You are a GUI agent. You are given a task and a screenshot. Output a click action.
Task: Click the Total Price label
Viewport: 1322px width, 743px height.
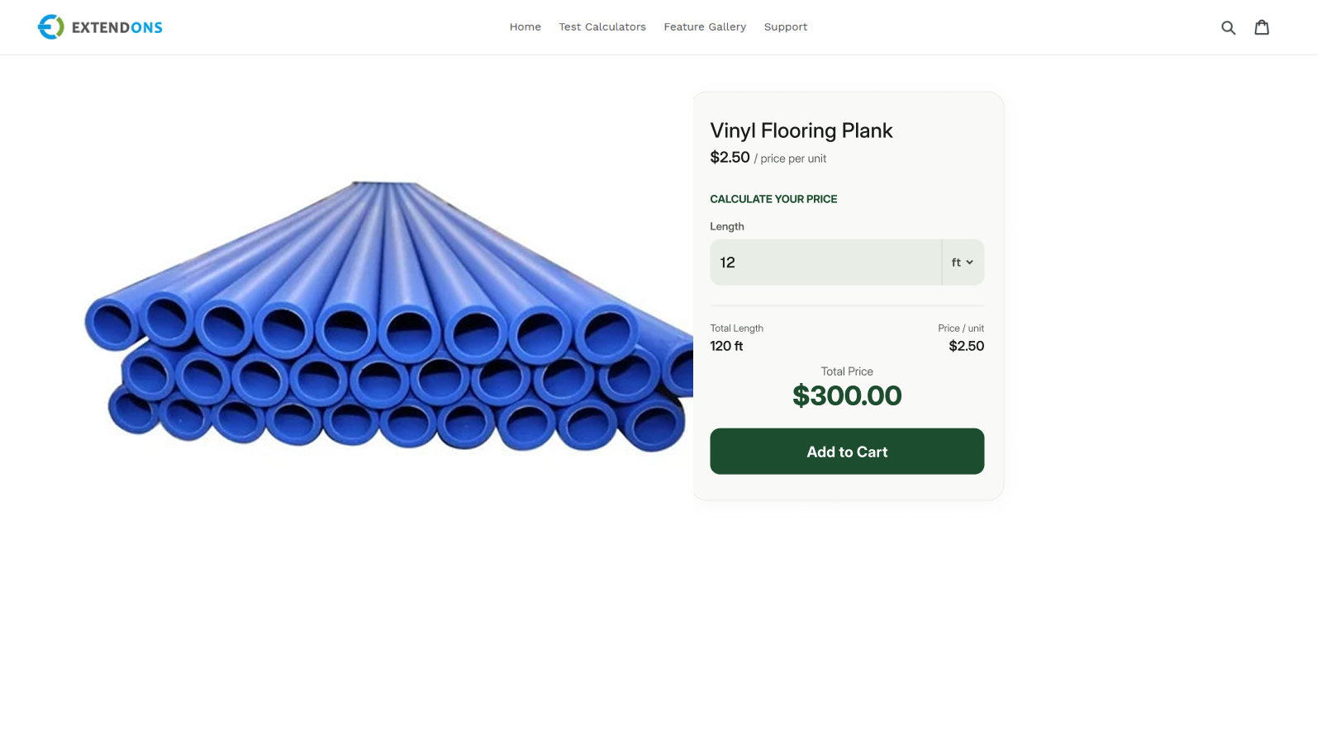coord(847,371)
